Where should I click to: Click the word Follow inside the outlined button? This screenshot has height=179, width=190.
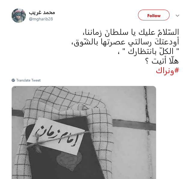pyautogui.click(x=154, y=16)
